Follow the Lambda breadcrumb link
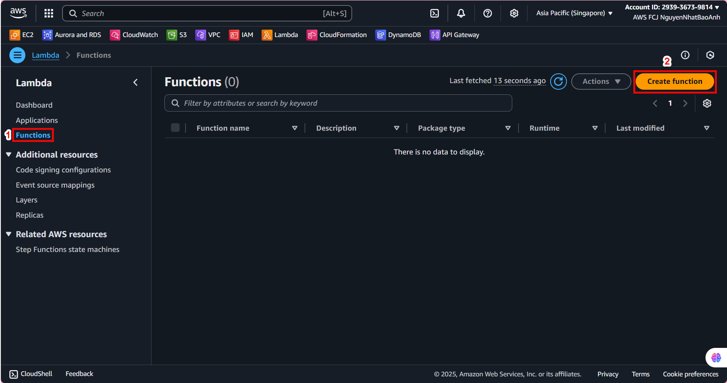Screen dimensions: 727x383 coord(45,55)
